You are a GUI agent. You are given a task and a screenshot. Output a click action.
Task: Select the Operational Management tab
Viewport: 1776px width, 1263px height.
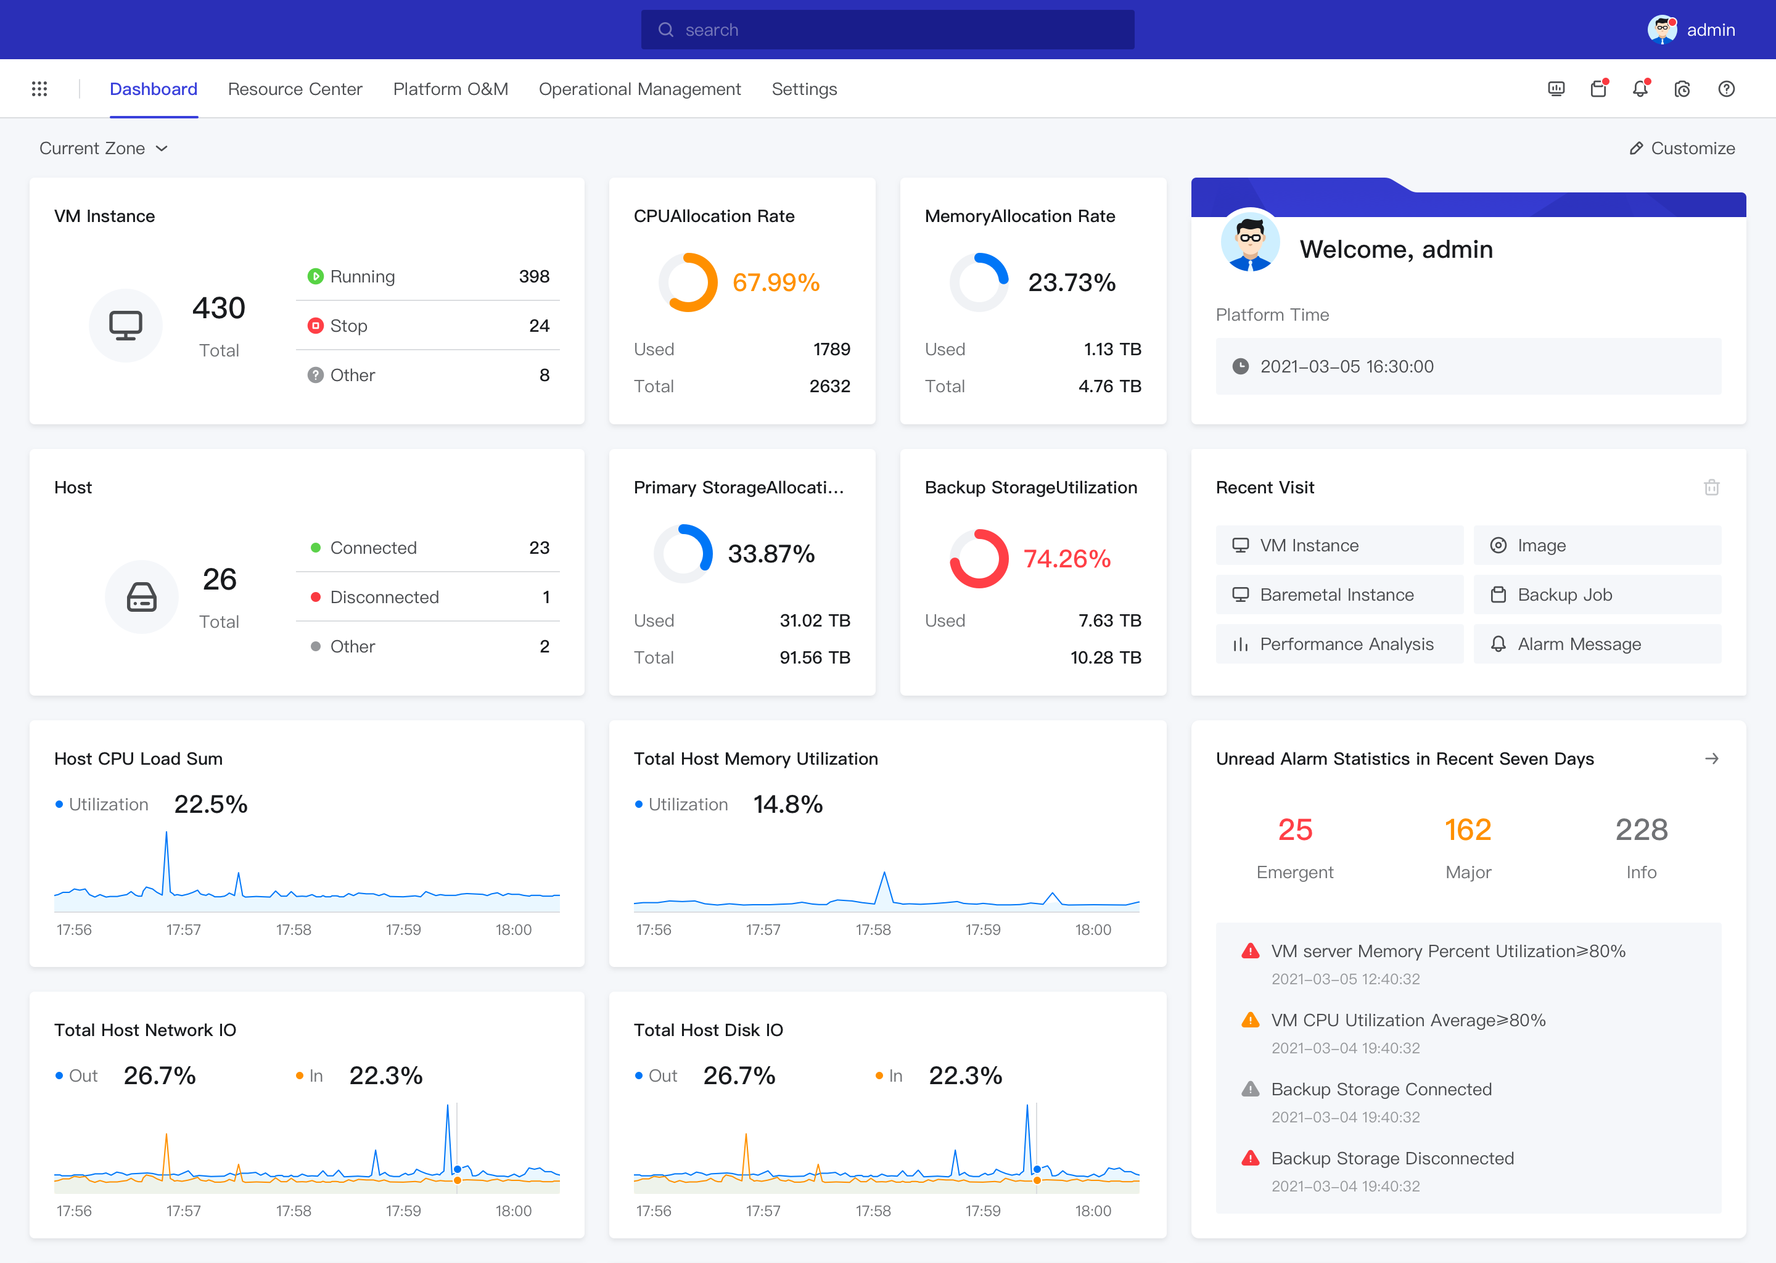point(639,89)
